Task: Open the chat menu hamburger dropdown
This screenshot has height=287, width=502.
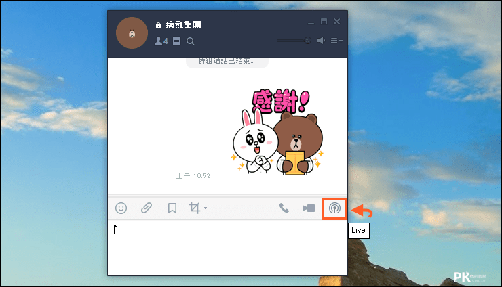Action: [336, 41]
